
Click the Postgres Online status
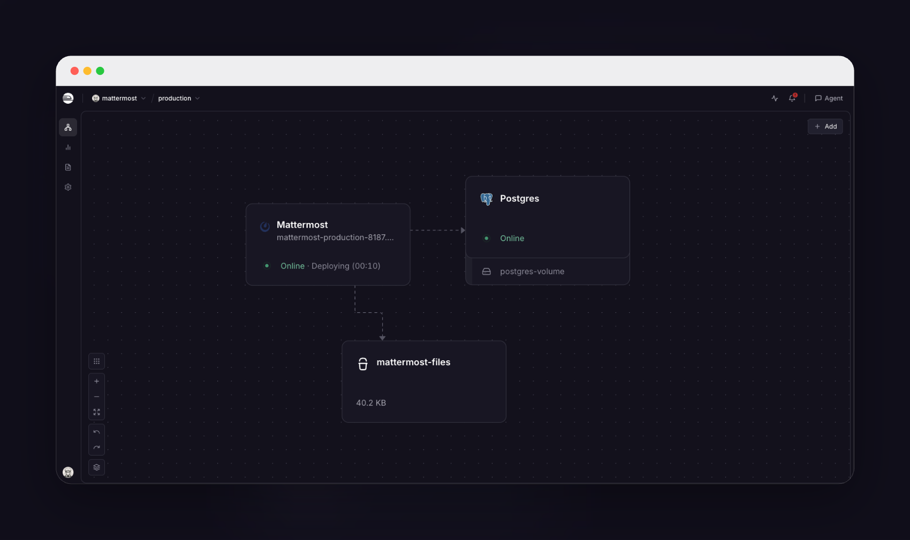pos(512,238)
